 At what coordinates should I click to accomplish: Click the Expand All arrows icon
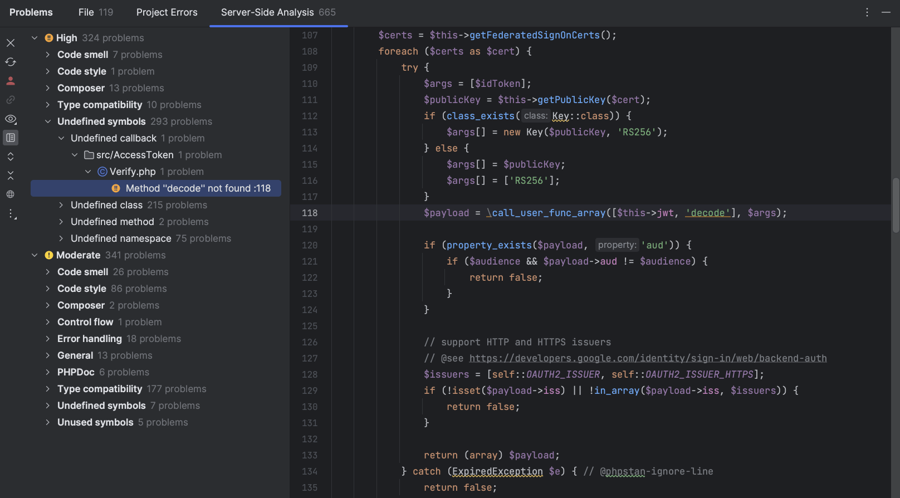[x=11, y=157]
